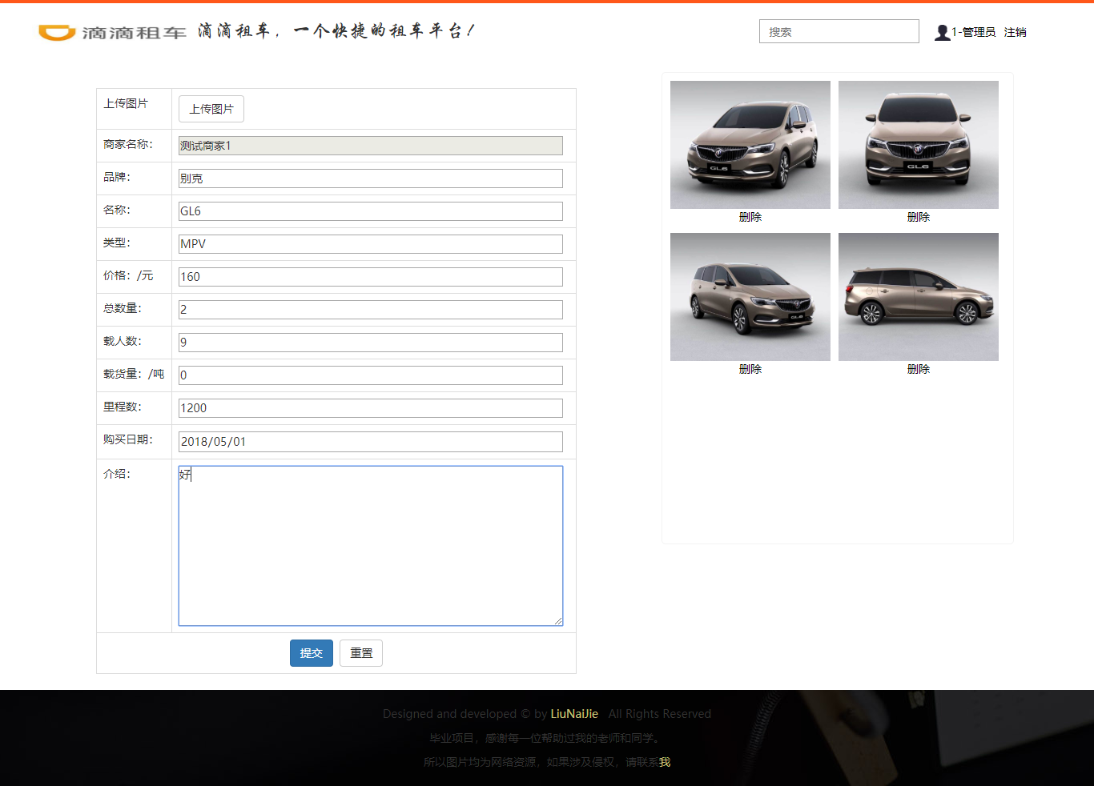Delete the front three-quarter left car image
Screen dimensions: 1094x786
coord(750,217)
